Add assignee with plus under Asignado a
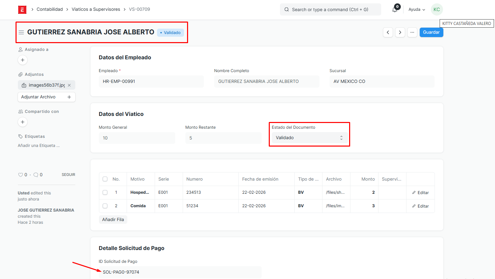 23,60
